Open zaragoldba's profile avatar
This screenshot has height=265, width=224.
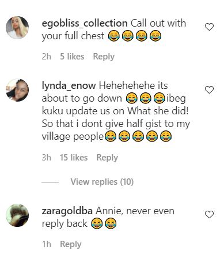[x=17, y=215]
